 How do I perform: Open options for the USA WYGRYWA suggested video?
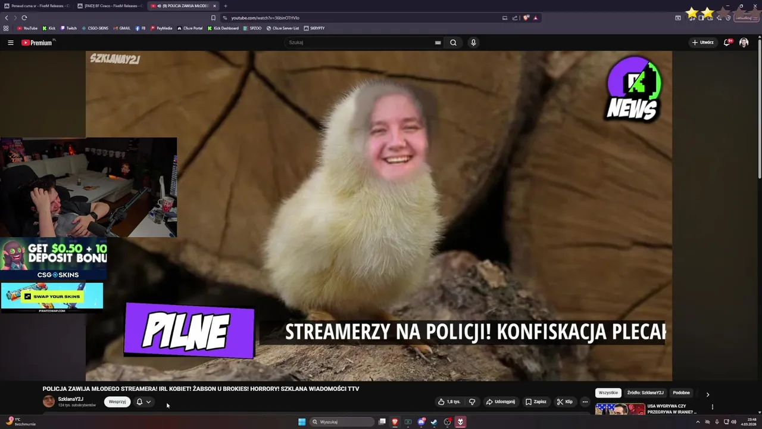click(712, 407)
